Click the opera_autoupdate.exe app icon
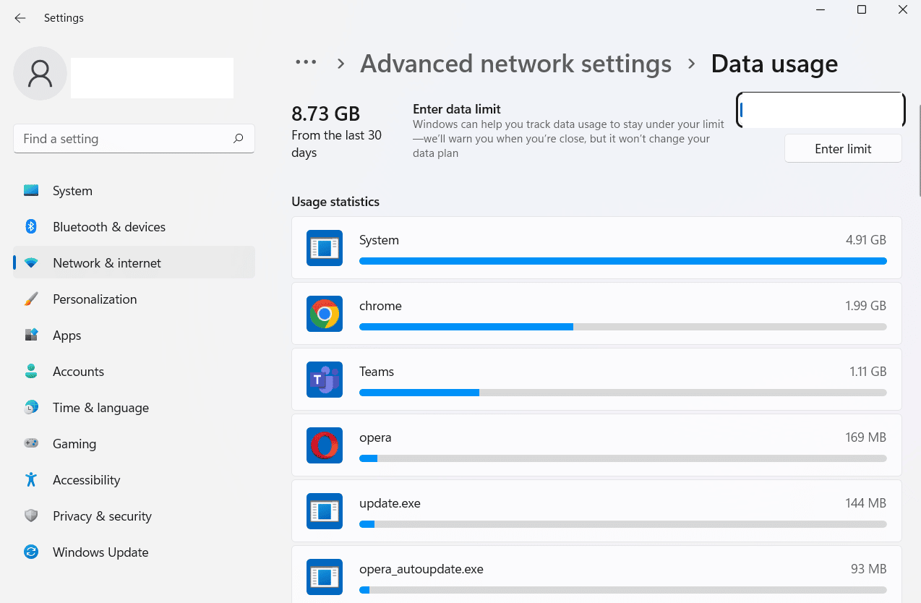921x603 pixels. click(x=325, y=577)
